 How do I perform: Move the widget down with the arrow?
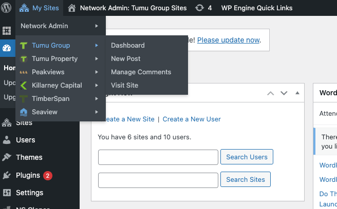pyautogui.click(x=284, y=93)
